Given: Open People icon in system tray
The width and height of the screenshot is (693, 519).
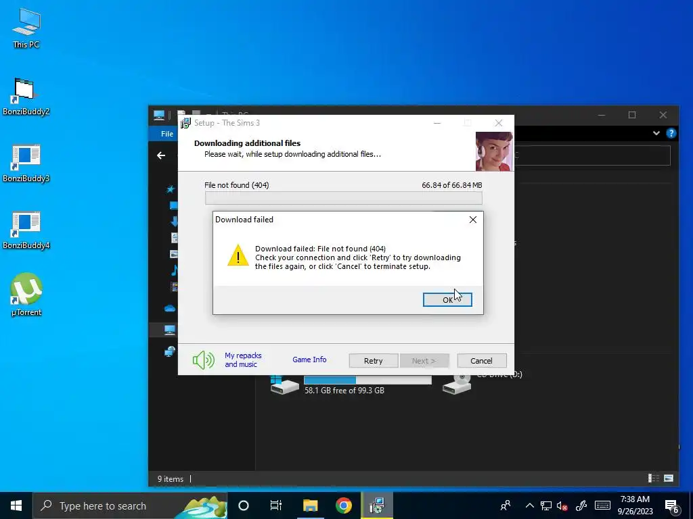Looking at the screenshot, I should (x=506, y=505).
